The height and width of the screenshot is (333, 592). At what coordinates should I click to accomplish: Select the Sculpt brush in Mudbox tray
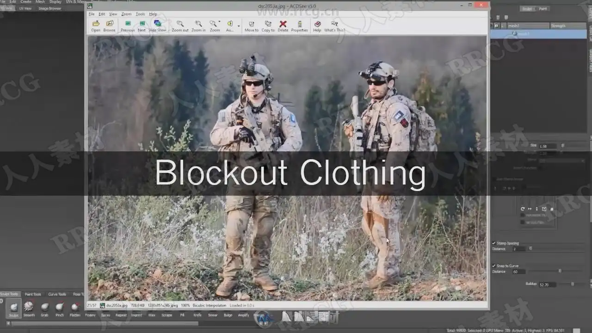pyautogui.click(x=14, y=308)
